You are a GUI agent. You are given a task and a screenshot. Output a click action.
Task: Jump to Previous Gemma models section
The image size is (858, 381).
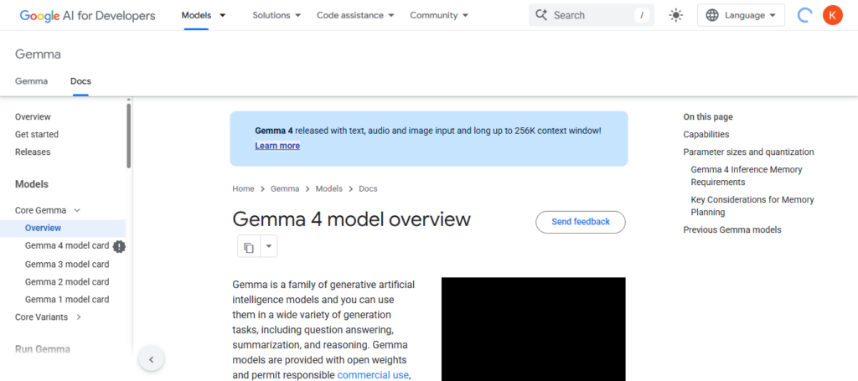click(x=732, y=229)
